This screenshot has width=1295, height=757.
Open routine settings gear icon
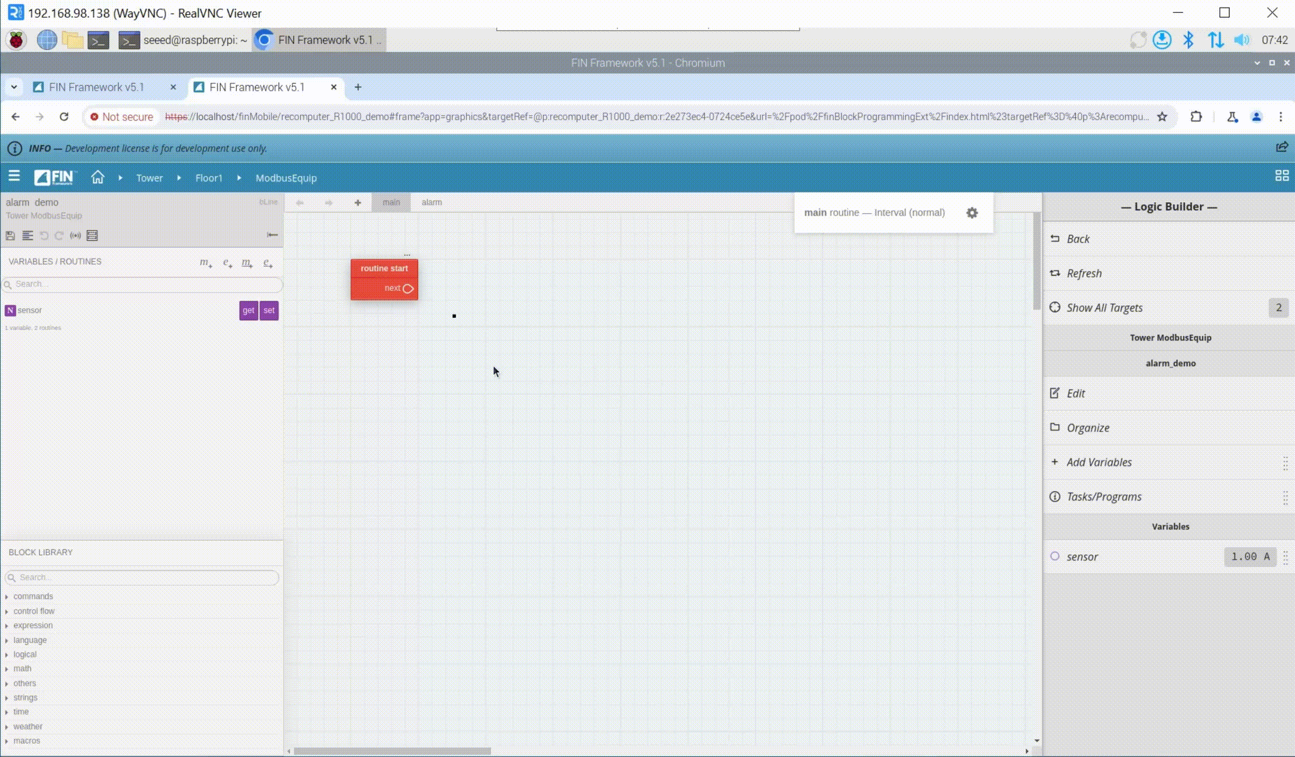coord(972,213)
